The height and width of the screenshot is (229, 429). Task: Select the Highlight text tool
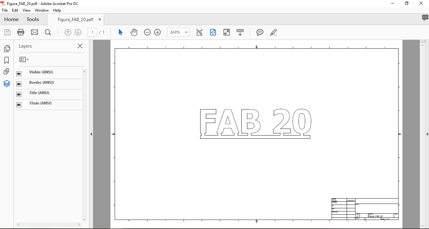[x=273, y=32]
